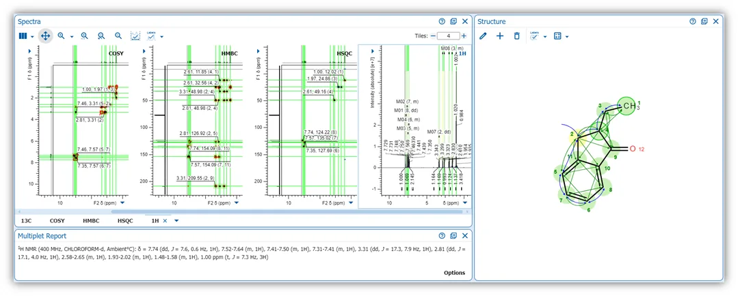Click the delete structure trash icon

pyautogui.click(x=516, y=35)
